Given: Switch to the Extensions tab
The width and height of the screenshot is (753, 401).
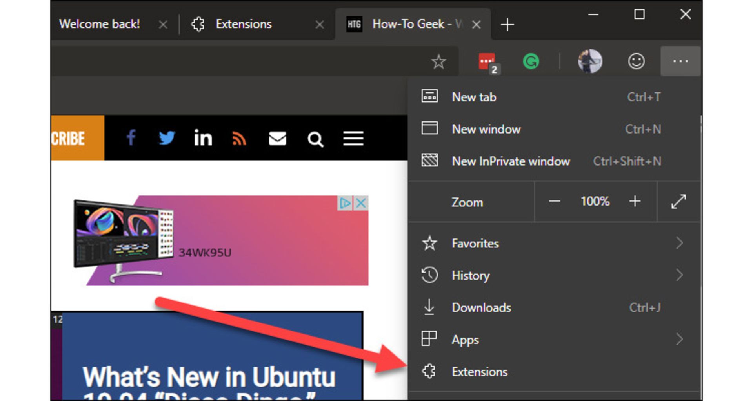Looking at the screenshot, I should (x=257, y=24).
